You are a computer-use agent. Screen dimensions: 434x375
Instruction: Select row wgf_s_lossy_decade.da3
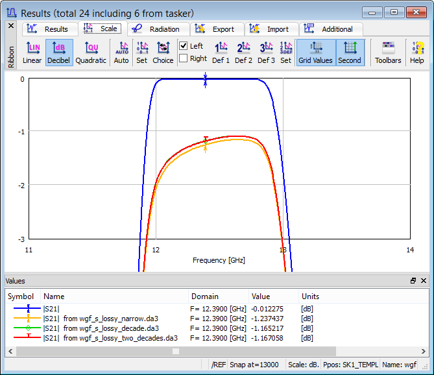point(217,328)
